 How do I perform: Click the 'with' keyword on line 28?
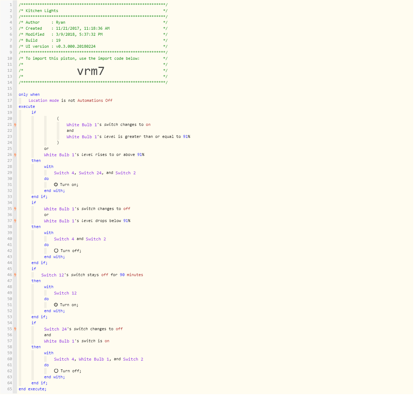(x=49, y=167)
